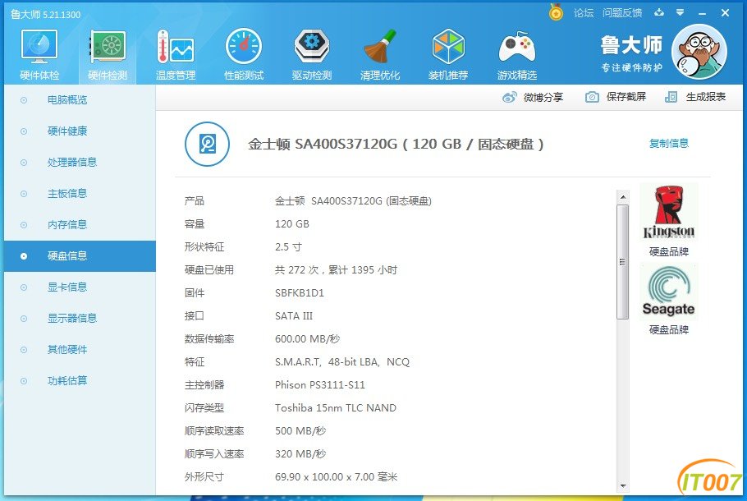The image size is (747, 501).
Task: Click the controller value Phison PS3111-S11
Action: point(319,384)
